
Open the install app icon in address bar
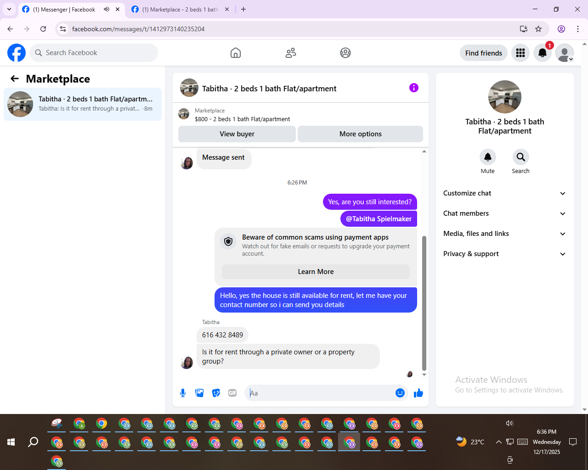click(x=524, y=29)
